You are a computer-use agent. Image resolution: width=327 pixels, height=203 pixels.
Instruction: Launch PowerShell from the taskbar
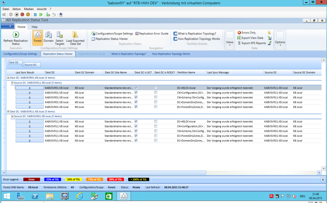[x=35, y=196]
